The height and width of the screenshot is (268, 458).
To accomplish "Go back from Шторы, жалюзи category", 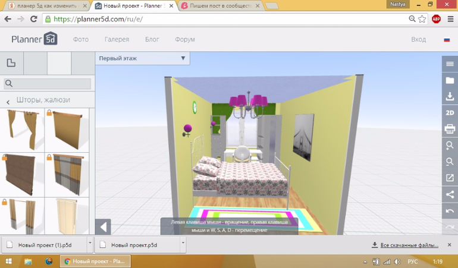I will 8,100.
